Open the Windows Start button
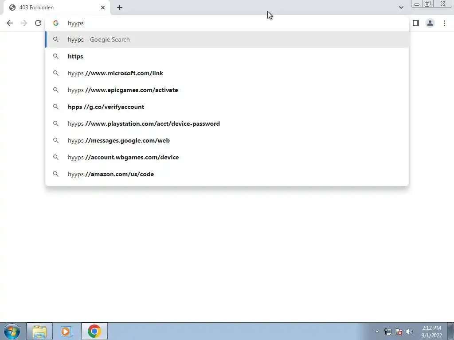 12,331
